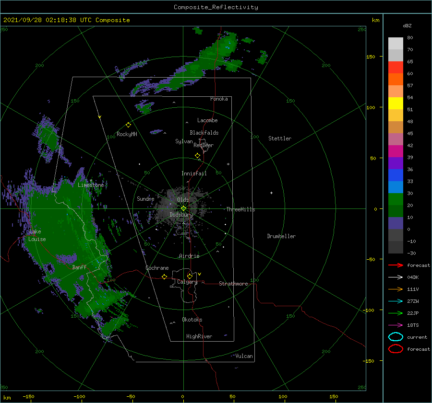
Task: Click the Blackfalds label
Action: point(204,133)
